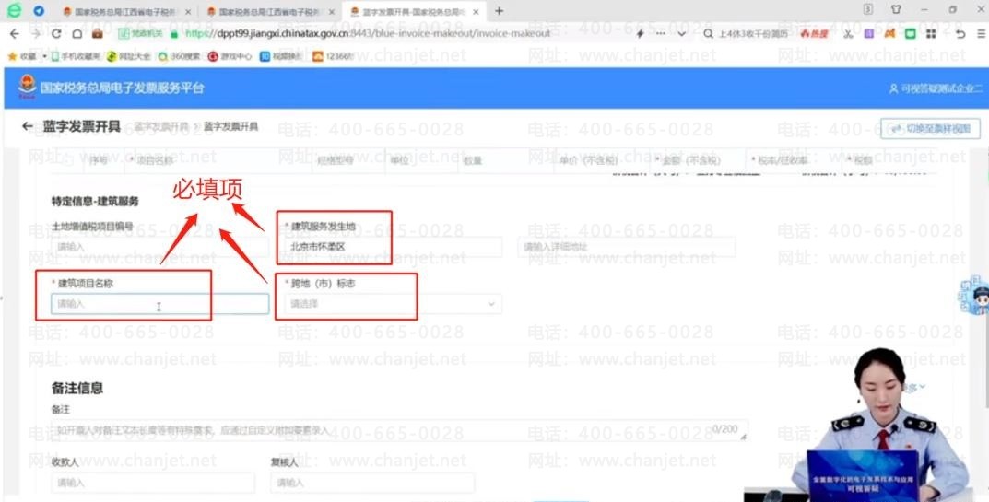Image resolution: width=989 pixels, height=502 pixels.
Task: Click the purple extension icon
Action: 869,33
